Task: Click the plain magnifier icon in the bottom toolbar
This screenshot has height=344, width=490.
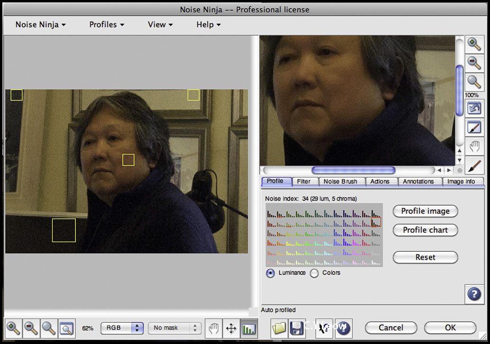Action: point(48,328)
